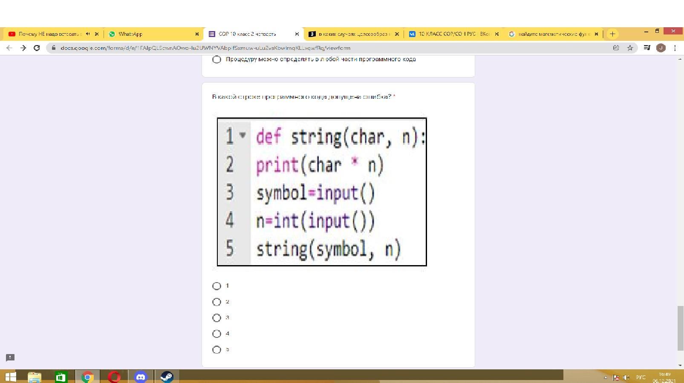The width and height of the screenshot is (684, 383).
Task: Open Chrome's three-dot menu
Action: (675, 48)
